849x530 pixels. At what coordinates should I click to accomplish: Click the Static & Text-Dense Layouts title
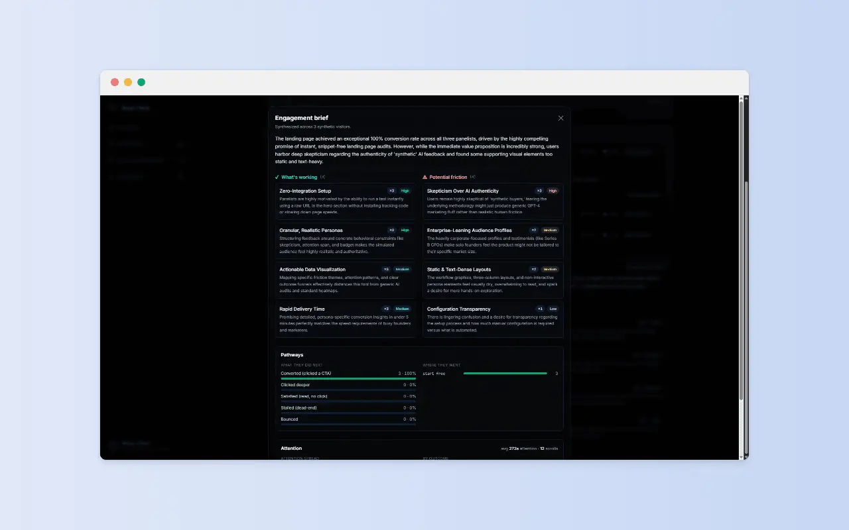(x=460, y=270)
